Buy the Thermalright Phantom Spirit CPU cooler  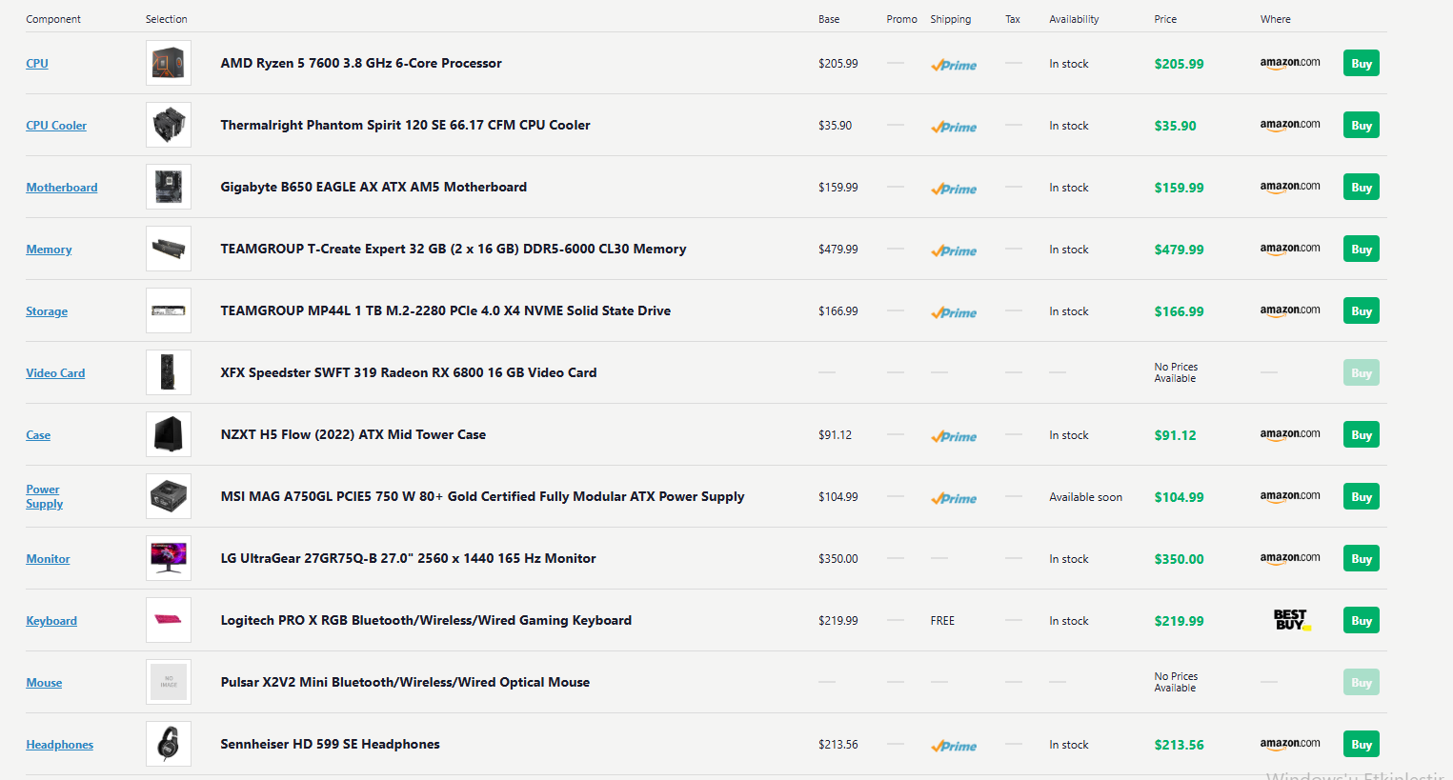tap(1362, 126)
